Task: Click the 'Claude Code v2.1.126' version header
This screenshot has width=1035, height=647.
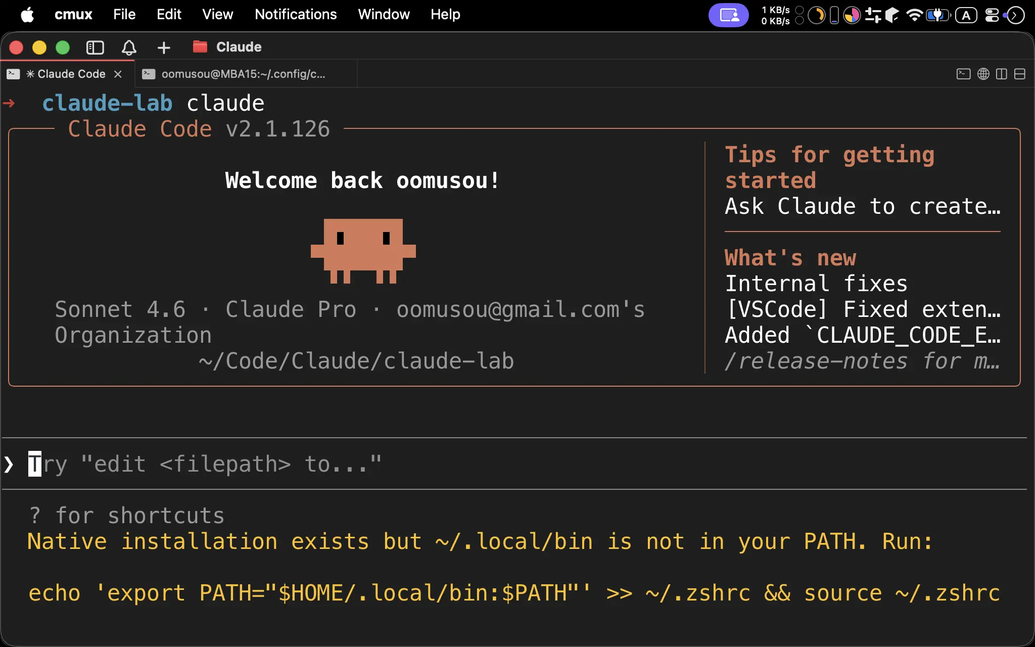Action: pos(199,129)
